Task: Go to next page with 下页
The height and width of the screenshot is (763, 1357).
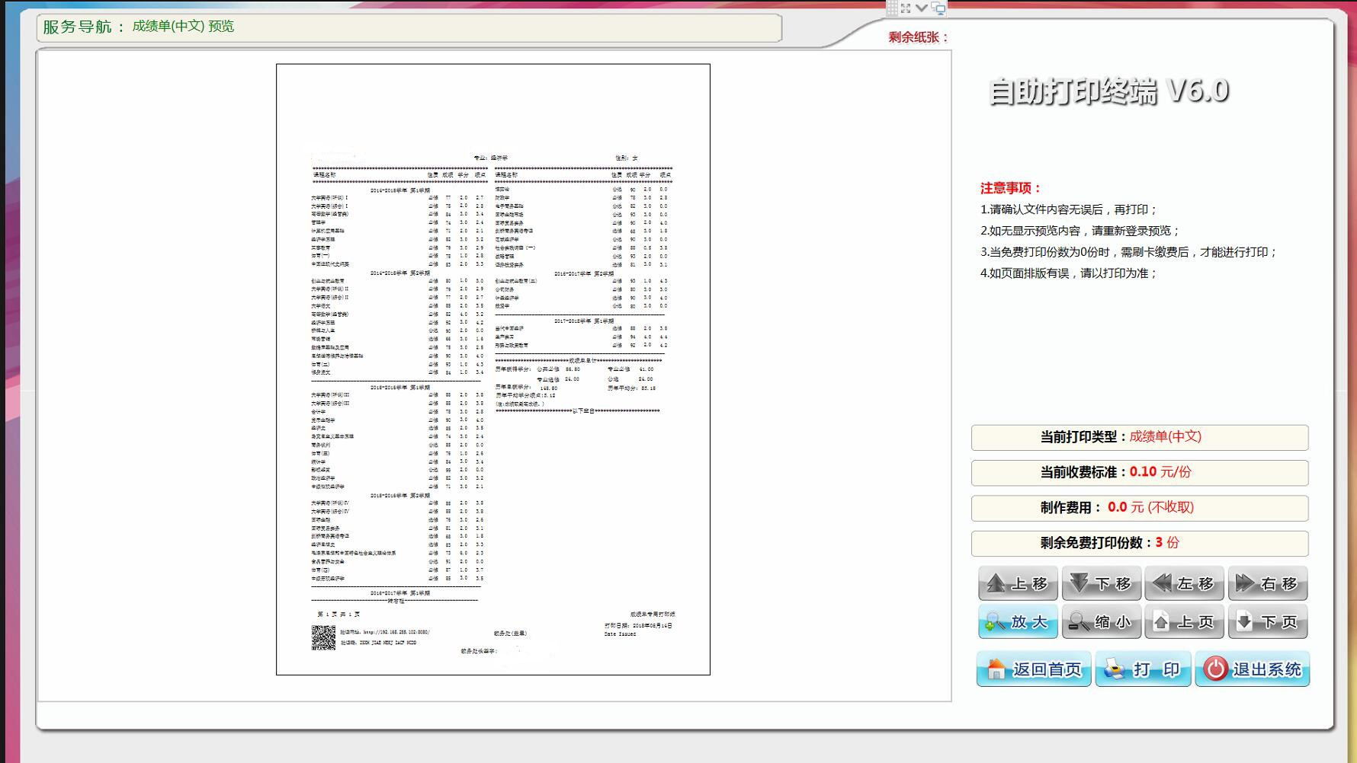Action: 1267,622
